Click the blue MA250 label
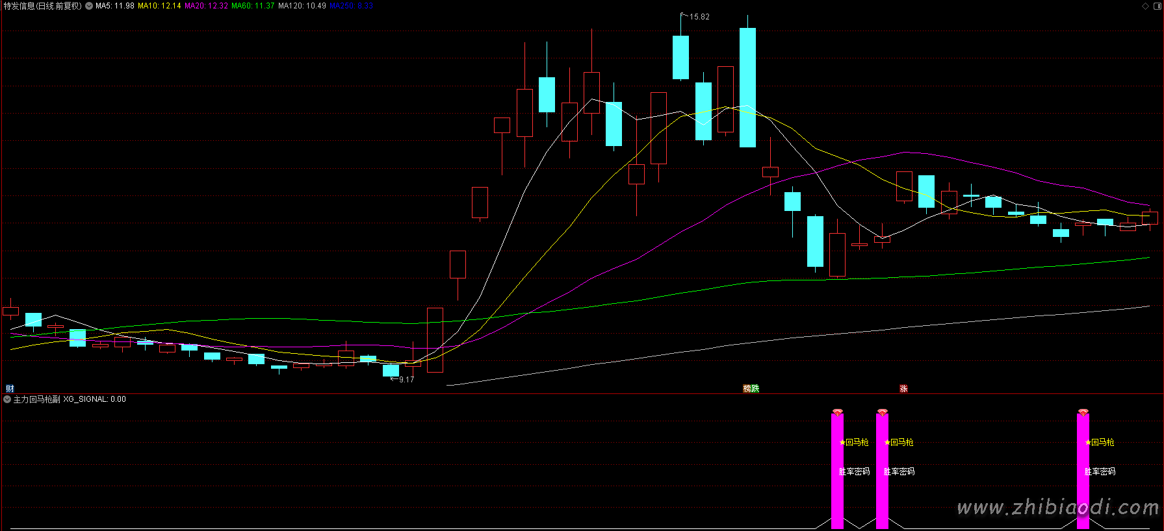 [351, 6]
